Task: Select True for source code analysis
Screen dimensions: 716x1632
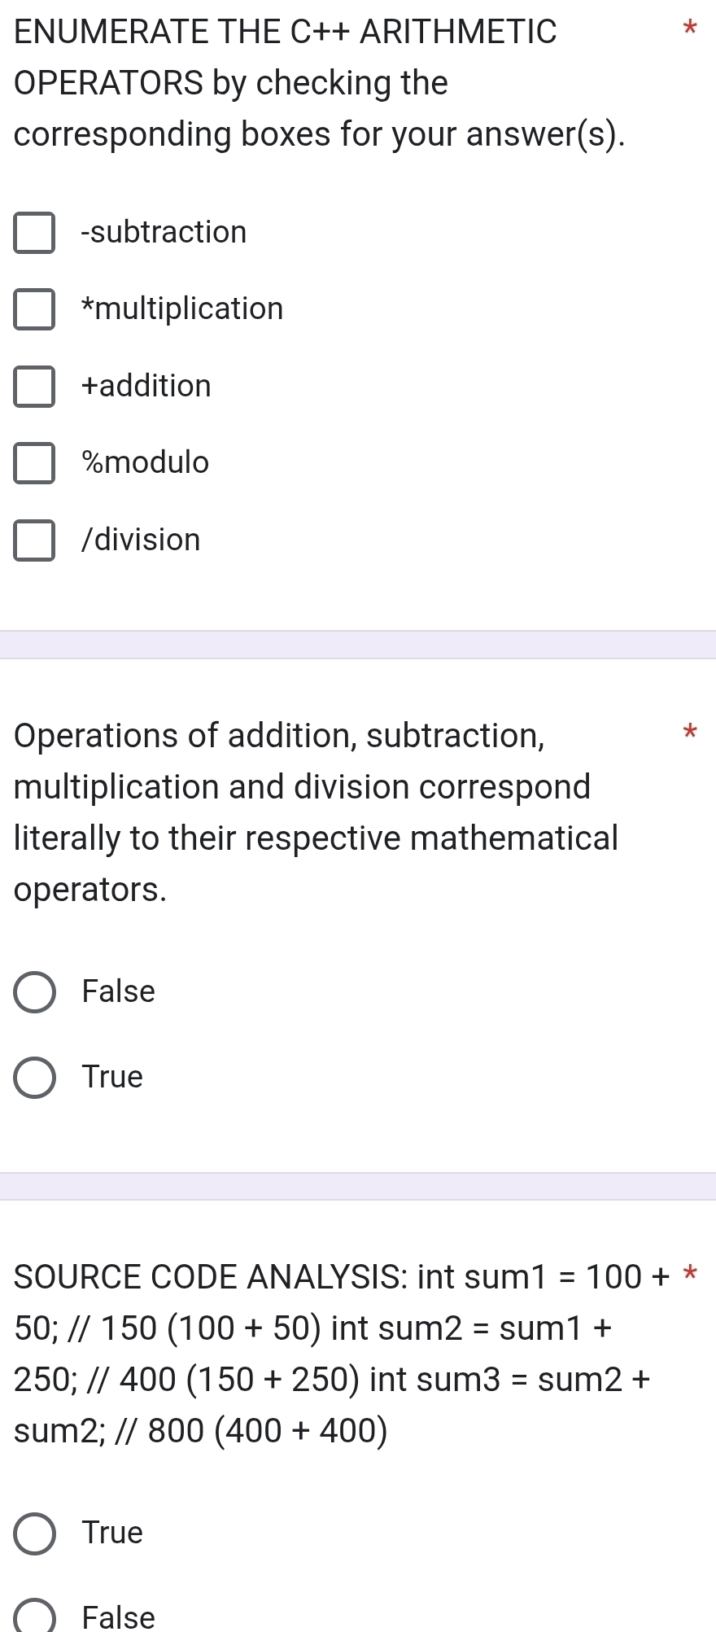Action: pyautogui.click(x=35, y=1534)
